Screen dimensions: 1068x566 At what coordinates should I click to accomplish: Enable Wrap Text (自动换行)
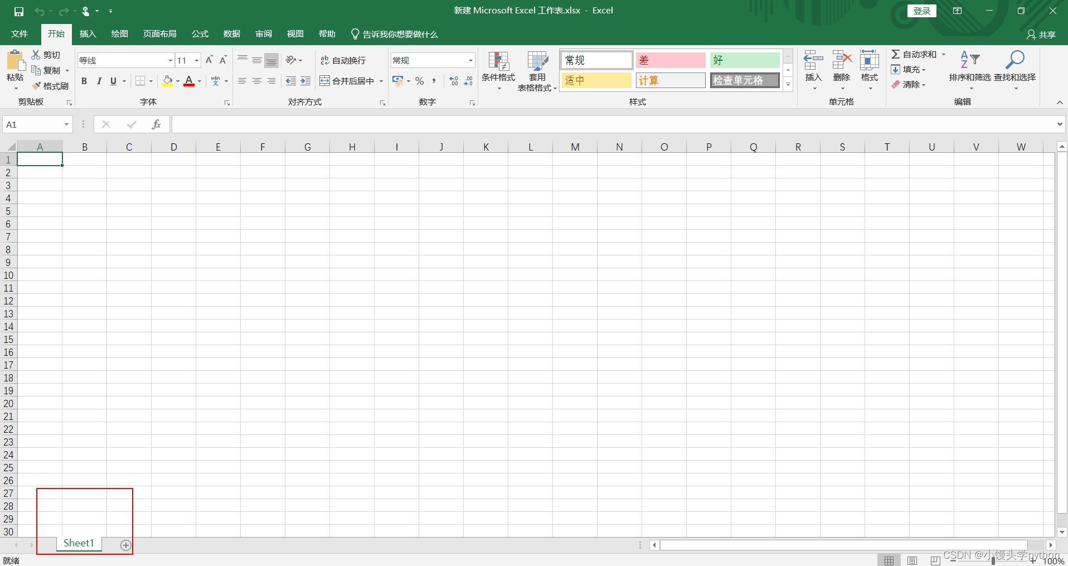pos(343,60)
